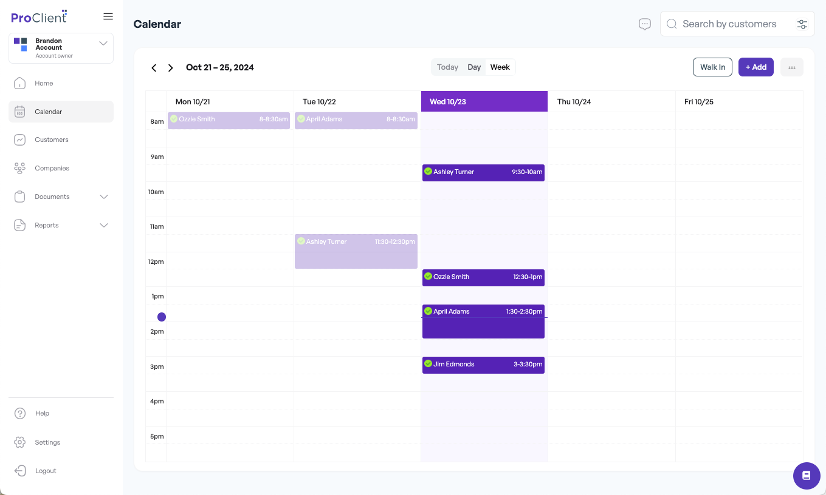This screenshot has width=826, height=495.
Task: Go to previous week with left arrow
Action: [x=154, y=68]
